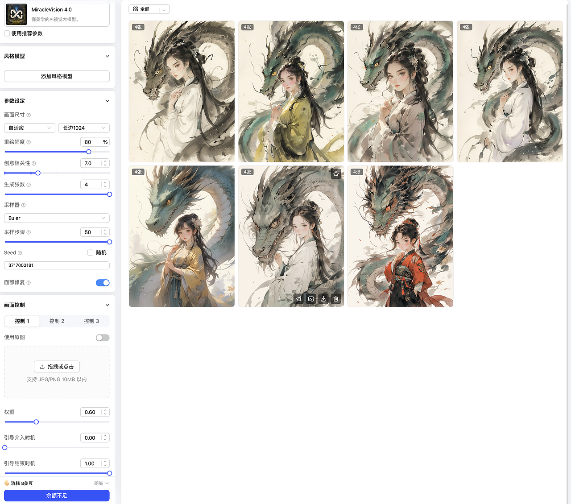Click the 重绘幅度 percentage field showing 80
Screen dimensions: 571x504
(95, 142)
